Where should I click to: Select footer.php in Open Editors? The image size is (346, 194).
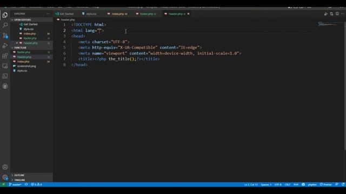point(30,38)
